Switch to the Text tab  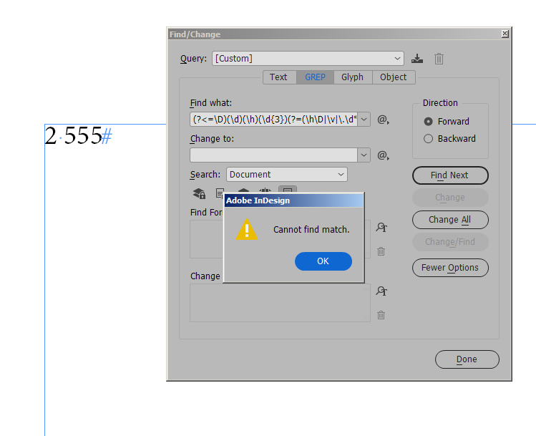tap(278, 77)
